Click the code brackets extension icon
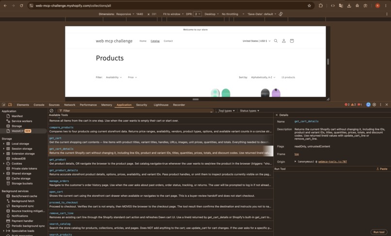 click(333, 5)
